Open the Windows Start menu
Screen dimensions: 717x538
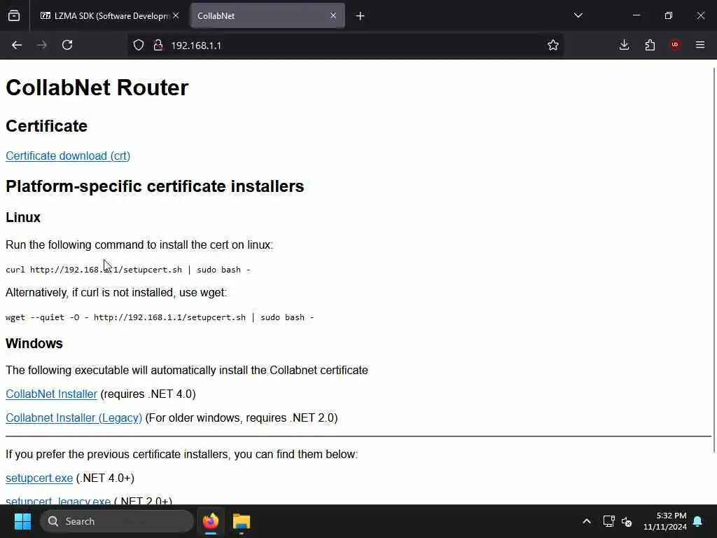tap(22, 521)
